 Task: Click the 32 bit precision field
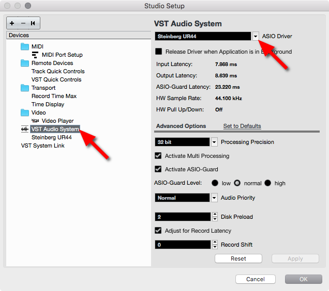182,142
